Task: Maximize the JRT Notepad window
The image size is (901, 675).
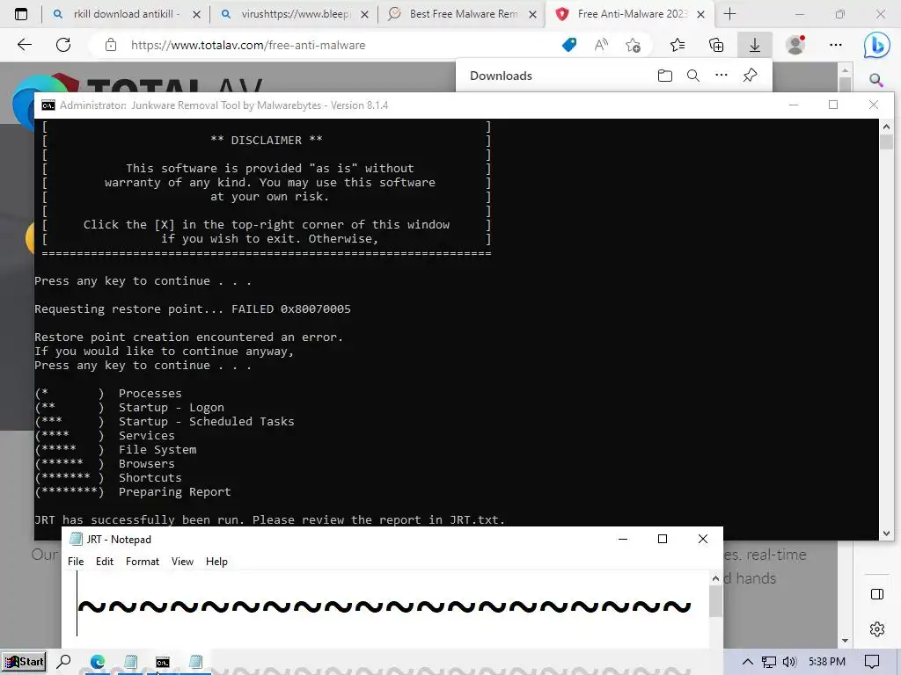Action: [662, 539]
